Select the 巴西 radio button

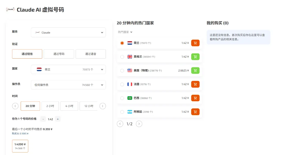(122, 98)
